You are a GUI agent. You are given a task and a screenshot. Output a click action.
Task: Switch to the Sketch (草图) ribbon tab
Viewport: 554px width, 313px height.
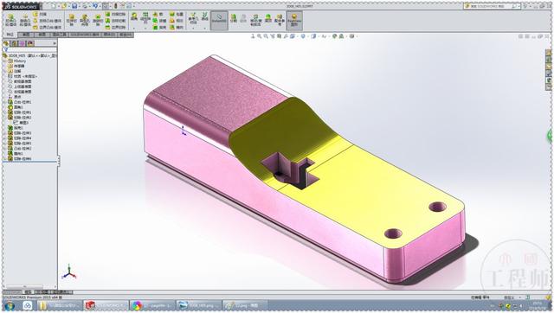pyautogui.click(x=26, y=35)
